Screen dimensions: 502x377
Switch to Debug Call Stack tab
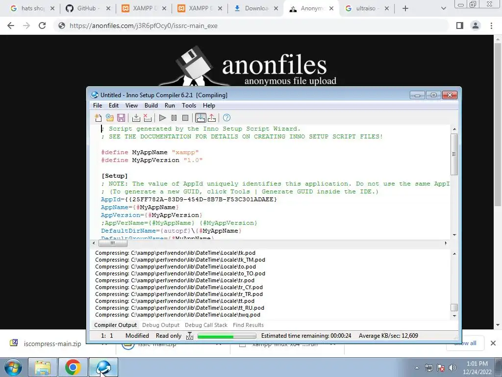tap(206, 325)
